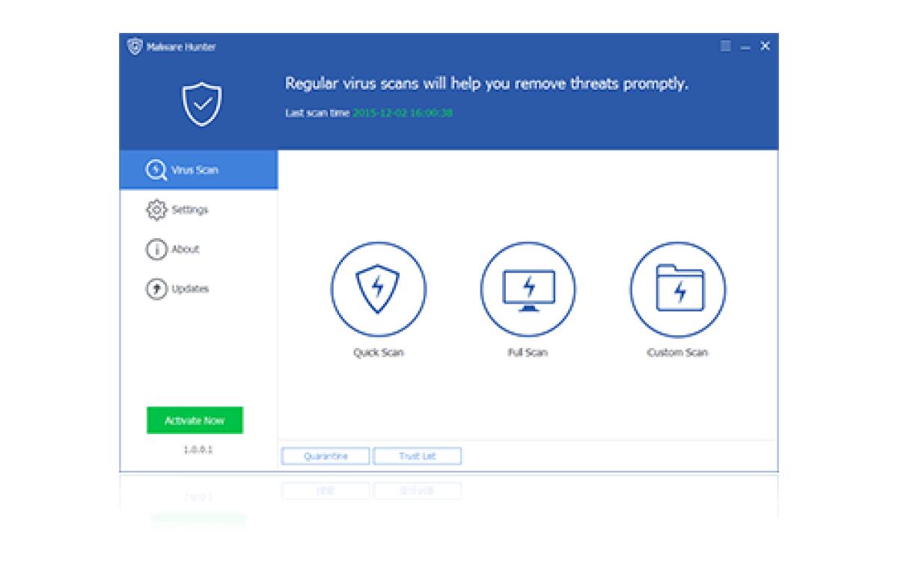This screenshot has height=577, width=898.
Task: Open the title bar menu icon
Action: coord(724,46)
